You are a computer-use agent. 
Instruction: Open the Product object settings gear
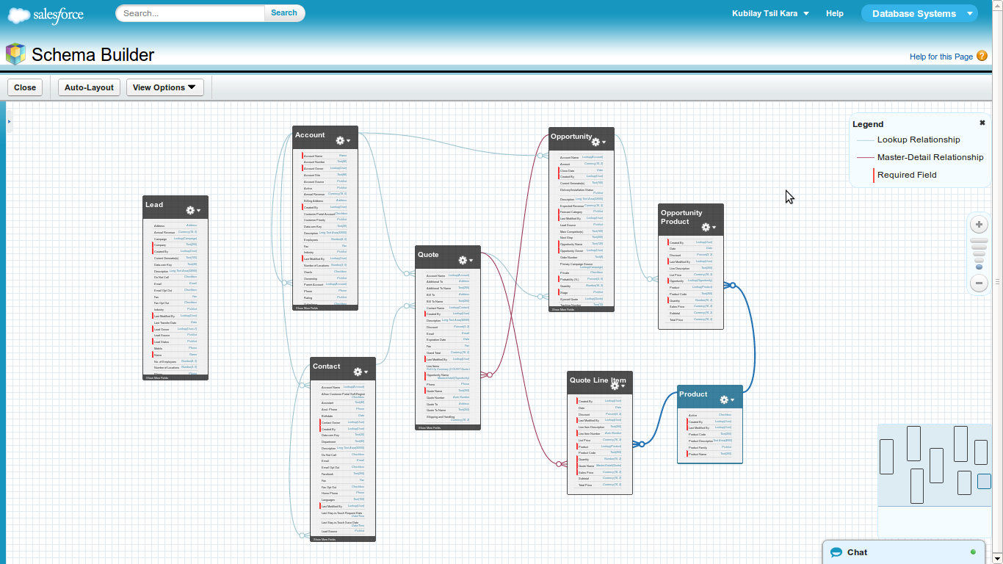727,399
